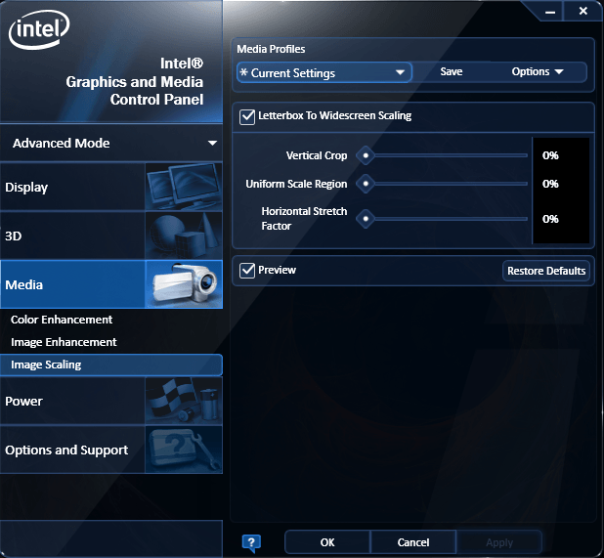The image size is (604, 558).
Task: Click the Horizontal Stretch Factor 0% value
Action: tap(550, 219)
